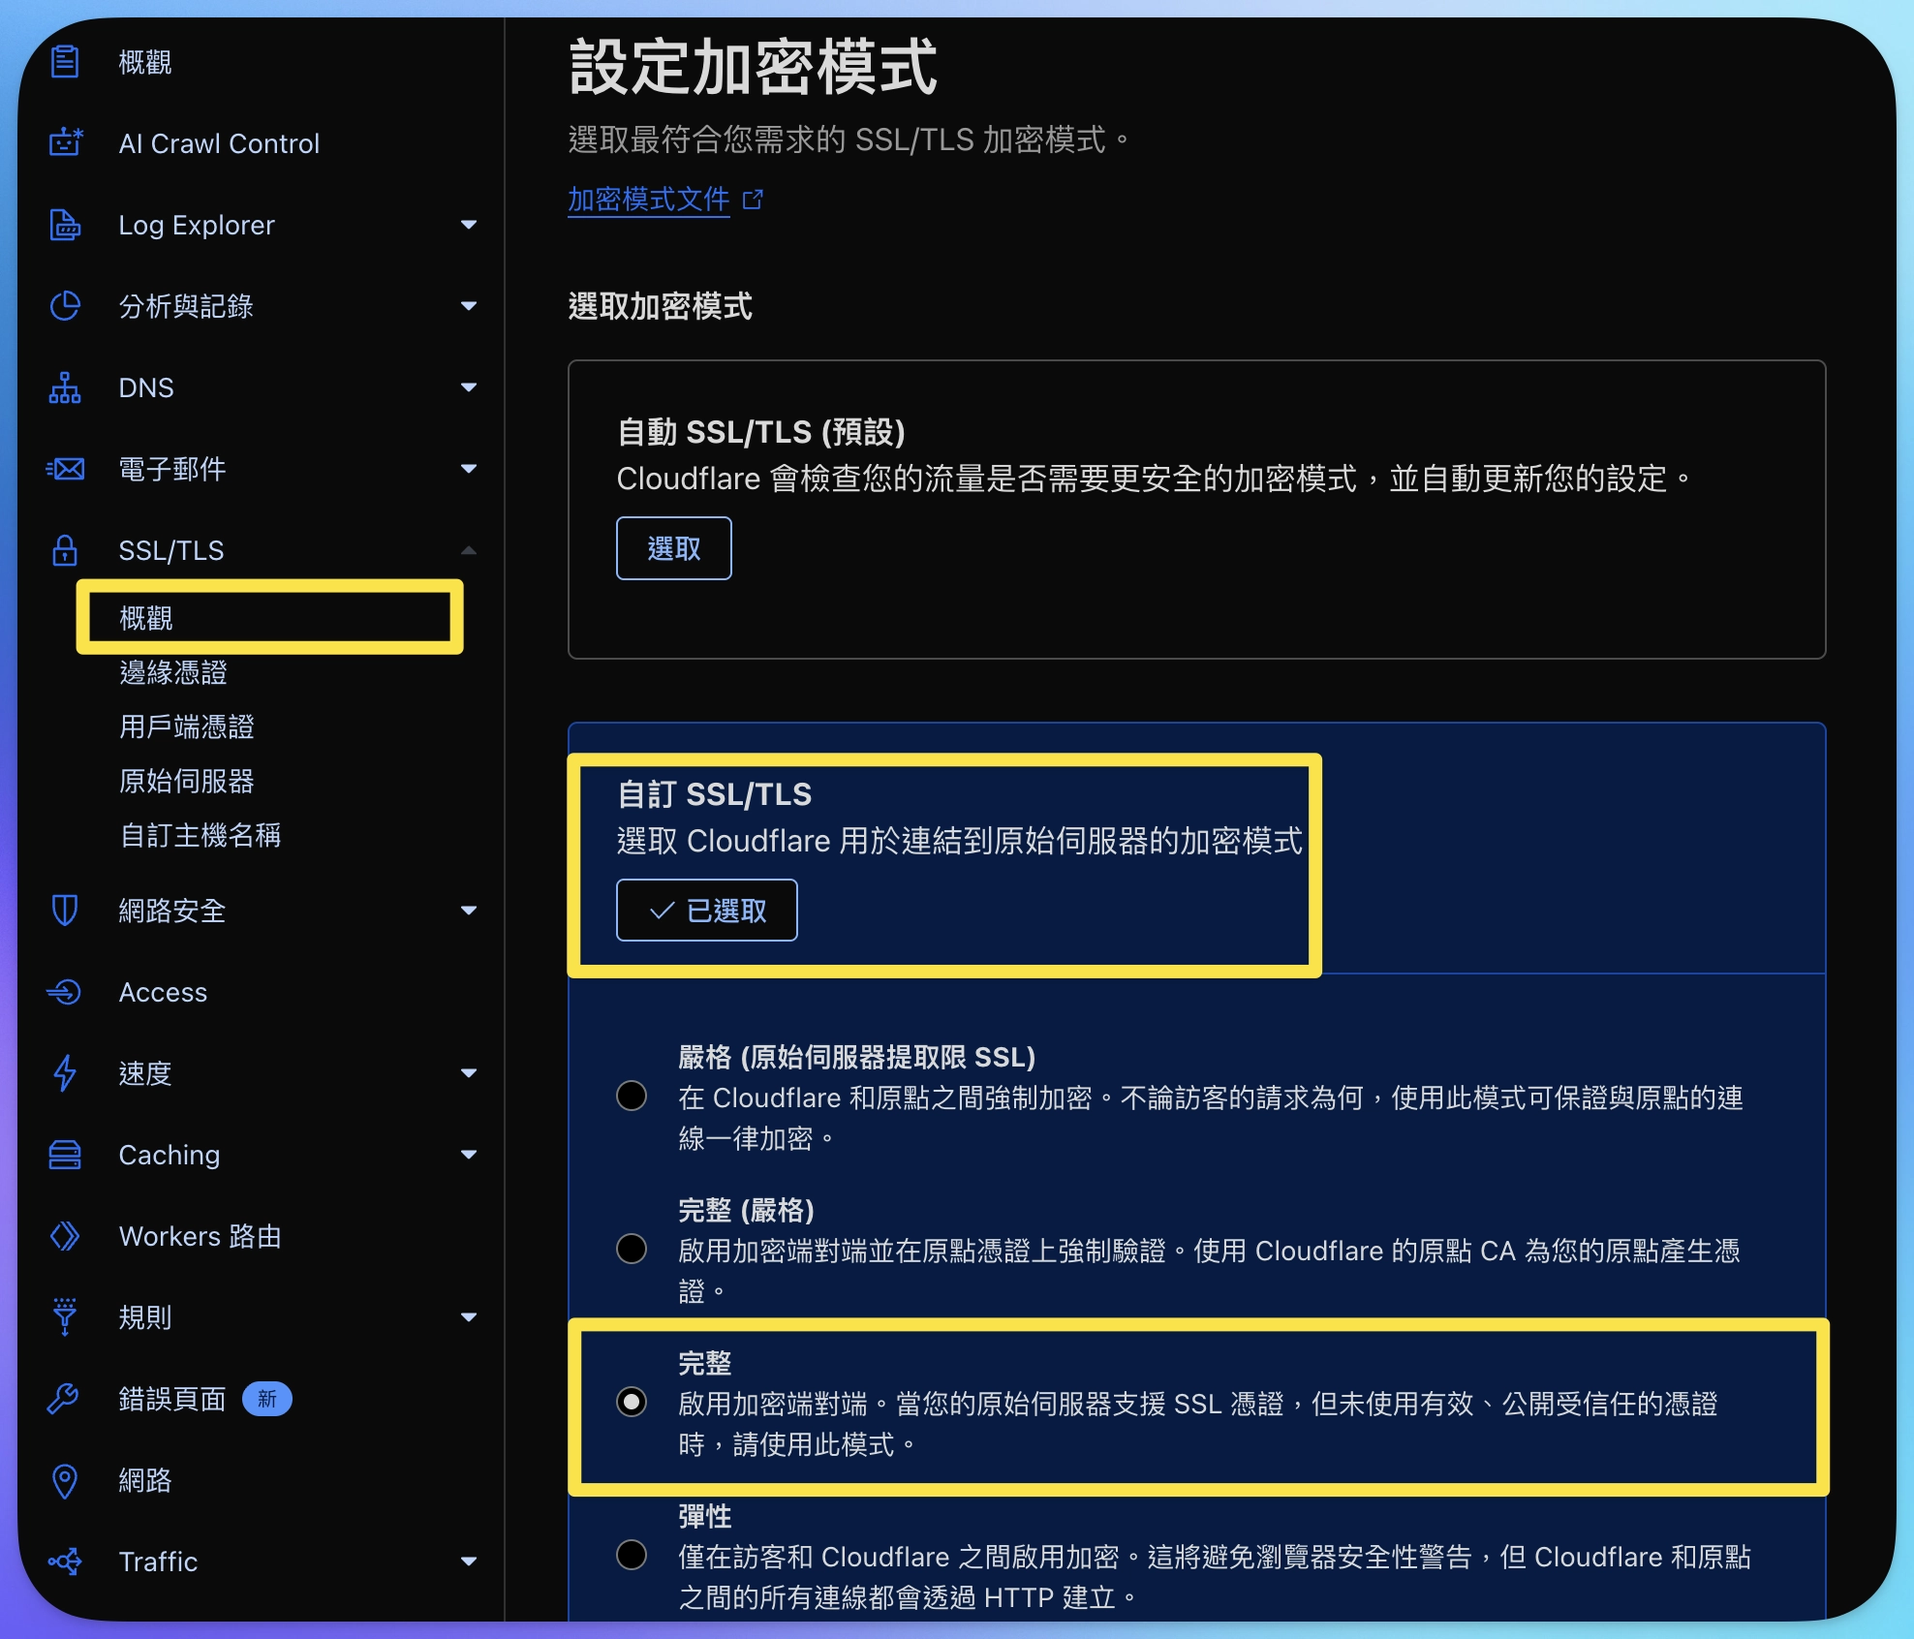Open the 邊緣憑證 submenu item
This screenshot has height=1639, width=1914.
click(x=173, y=672)
